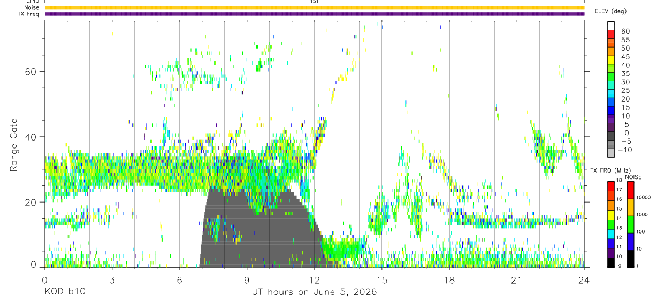Select the blue segment of NOISE color bar
The height and width of the screenshot is (303, 657).
(630, 242)
